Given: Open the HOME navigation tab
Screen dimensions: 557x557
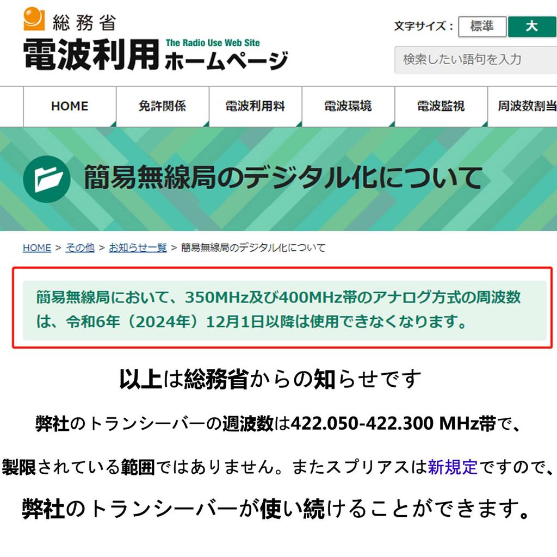Looking at the screenshot, I should (70, 106).
